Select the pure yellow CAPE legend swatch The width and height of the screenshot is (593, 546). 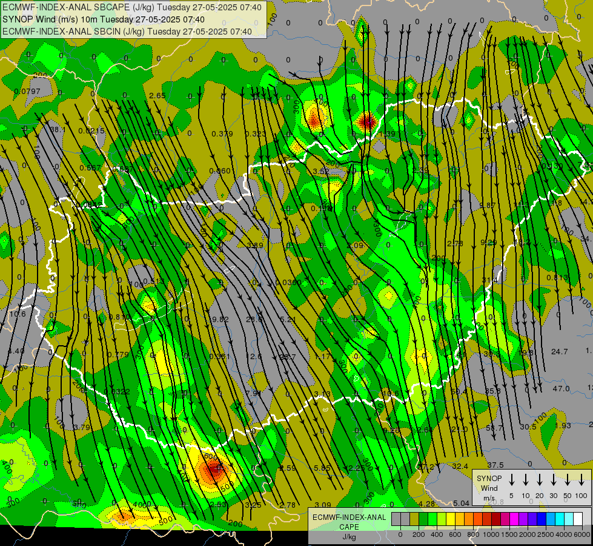coord(451,519)
